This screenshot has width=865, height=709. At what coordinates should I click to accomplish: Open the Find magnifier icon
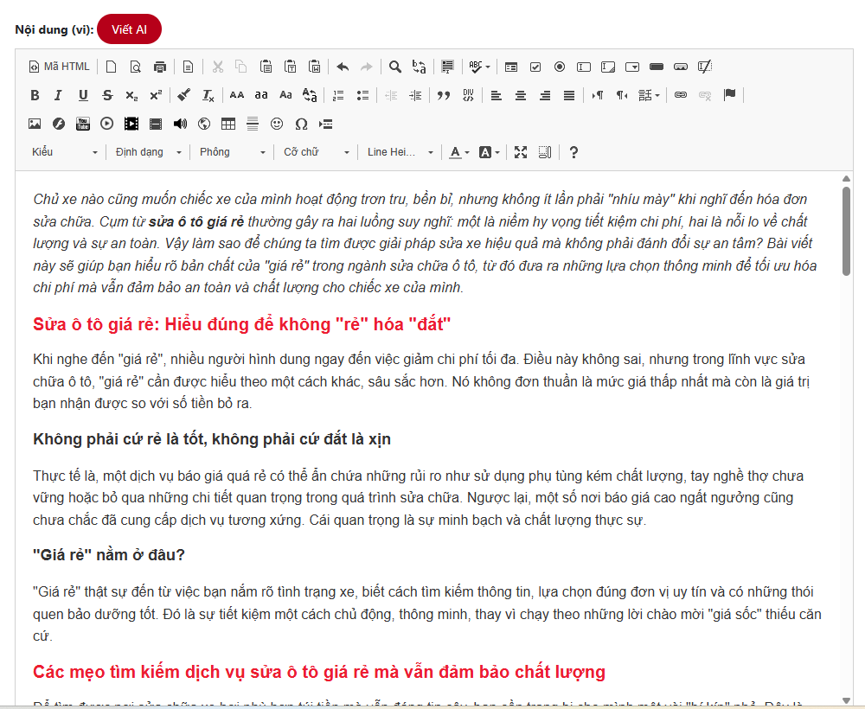coord(395,67)
